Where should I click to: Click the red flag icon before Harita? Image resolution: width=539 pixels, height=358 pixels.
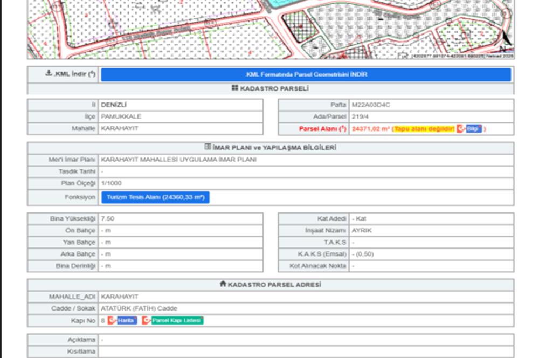(112, 320)
